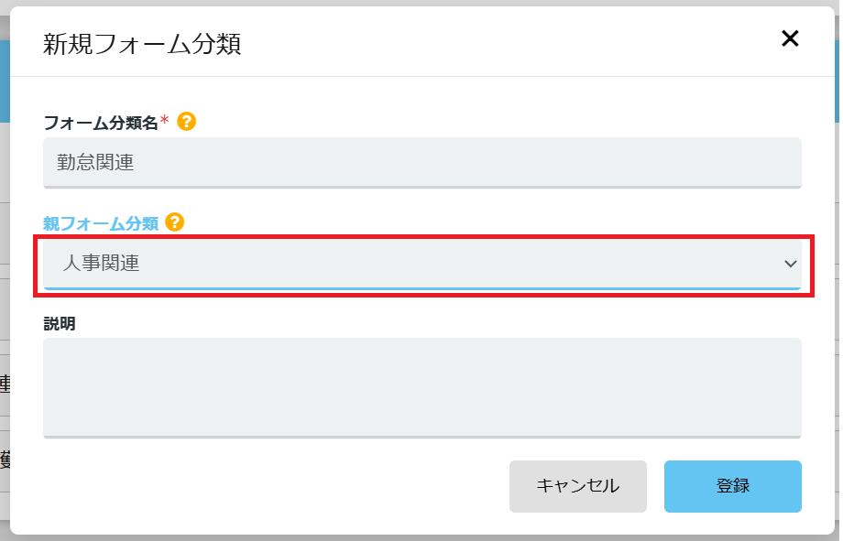This screenshot has height=541, width=843.
Task: Click the 説明 label text
Action: (x=60, y=324)
